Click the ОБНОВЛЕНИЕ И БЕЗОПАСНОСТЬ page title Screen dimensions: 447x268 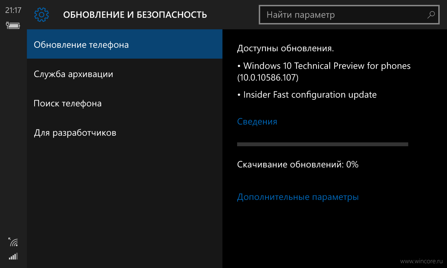click(135, 15)
